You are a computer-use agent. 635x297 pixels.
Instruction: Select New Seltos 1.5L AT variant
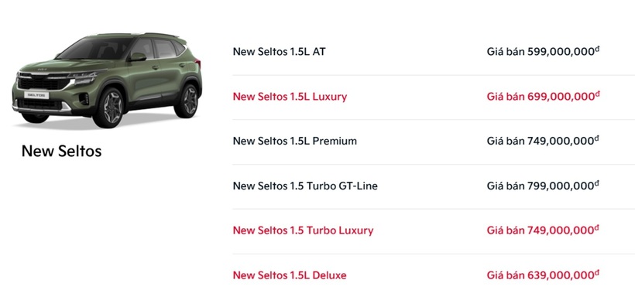(x=279, y=52)
